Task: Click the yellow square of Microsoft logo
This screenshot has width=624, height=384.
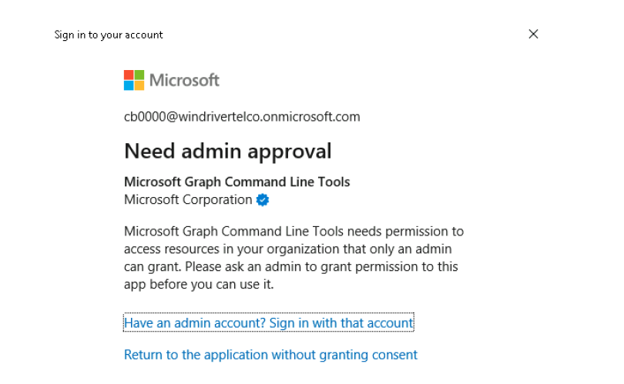Action: click(139, 85)
